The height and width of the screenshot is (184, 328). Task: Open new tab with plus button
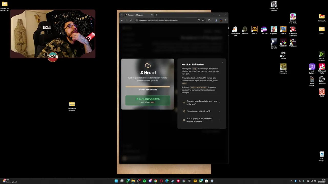tap(157, 15)
